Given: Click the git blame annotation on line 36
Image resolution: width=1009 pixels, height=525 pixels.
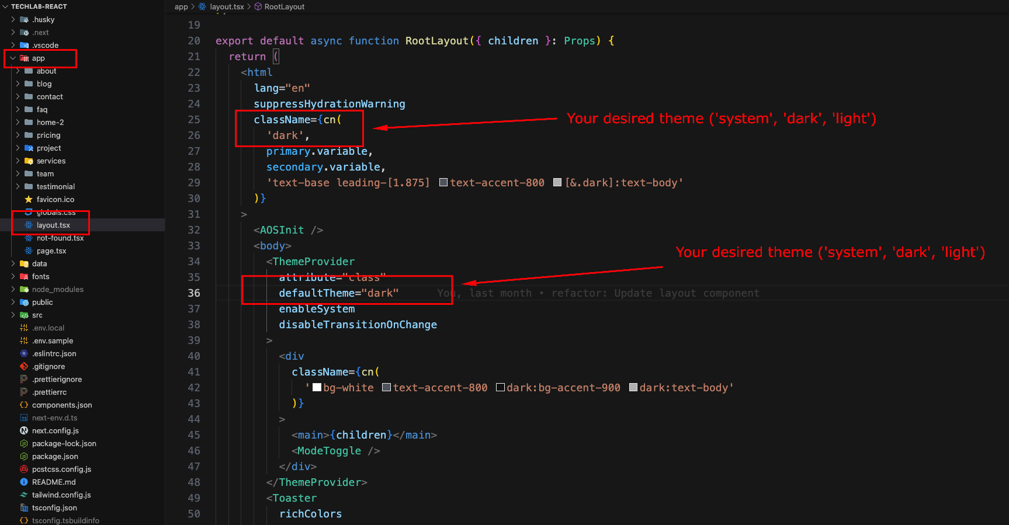Looking at the screenshot, I should (x=598, y=293).
